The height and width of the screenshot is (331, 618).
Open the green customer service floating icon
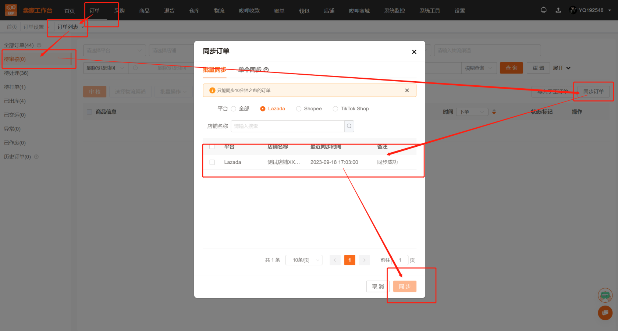click(x=605, y=295)
